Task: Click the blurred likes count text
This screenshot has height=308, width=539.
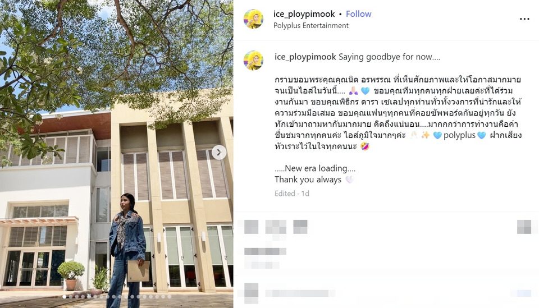Action: pos(266,251)
